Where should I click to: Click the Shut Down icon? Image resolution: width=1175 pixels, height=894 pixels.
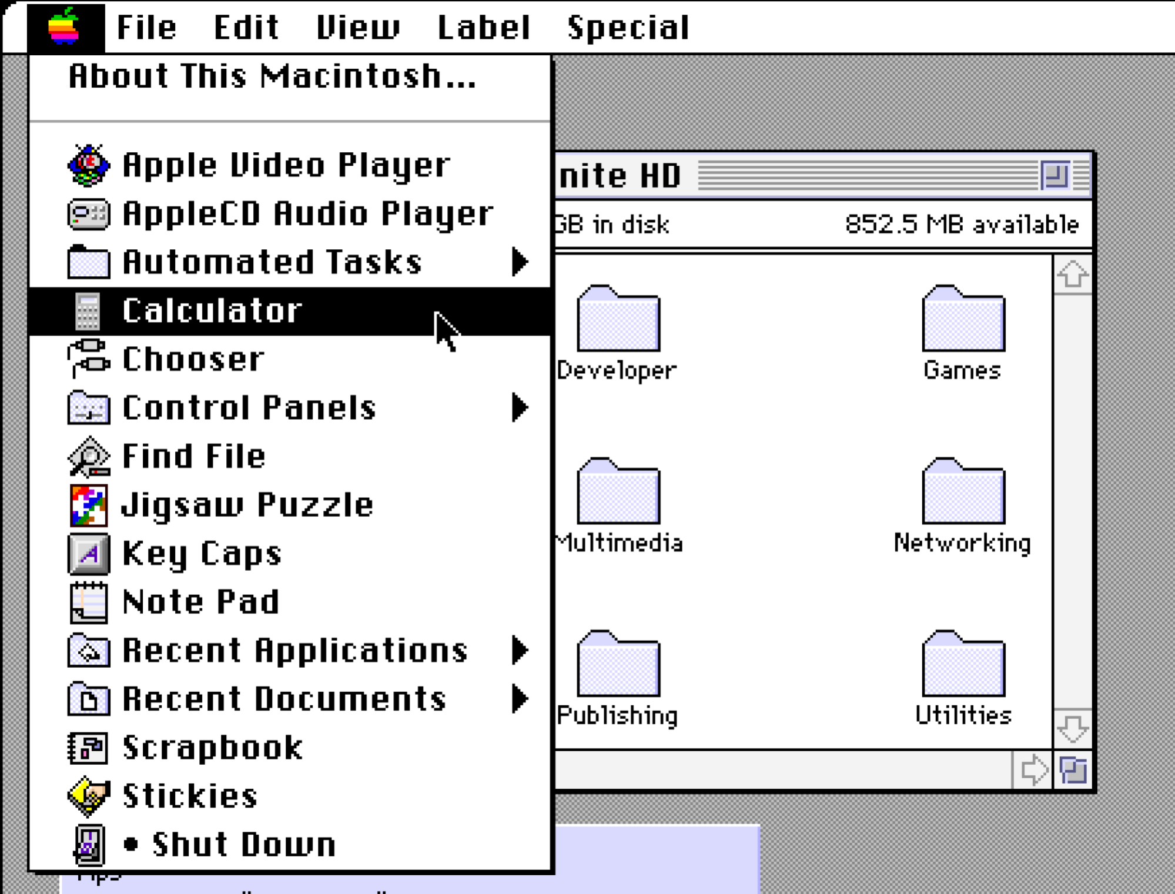tap(89, 845)
